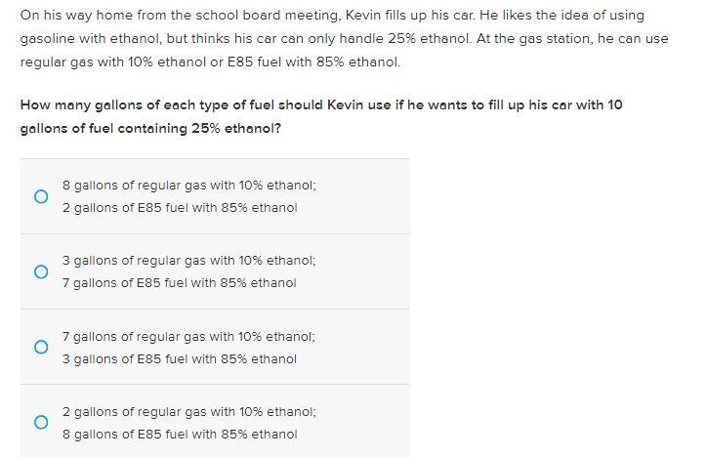
Task: Click the intro paragraph starting 'On his way home'
Action: pos(345,39)
